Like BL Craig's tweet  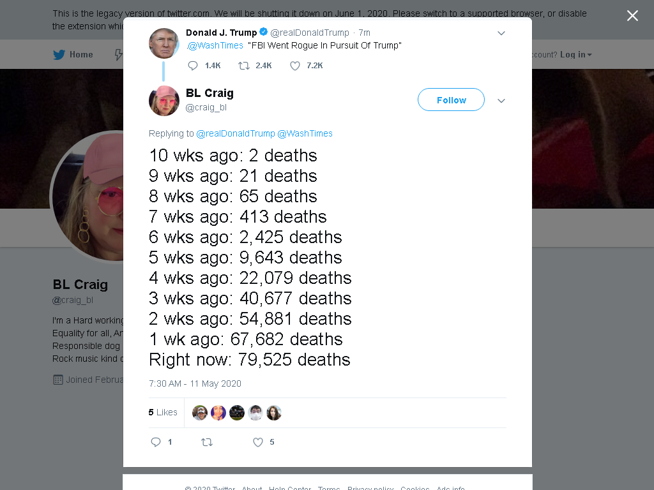(258, 442)
